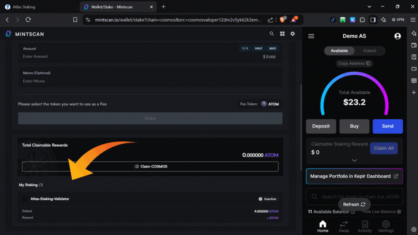The image size is (418, 235).
Task: Switch to Atlas Staking browser tab
Action: point(37,7)
